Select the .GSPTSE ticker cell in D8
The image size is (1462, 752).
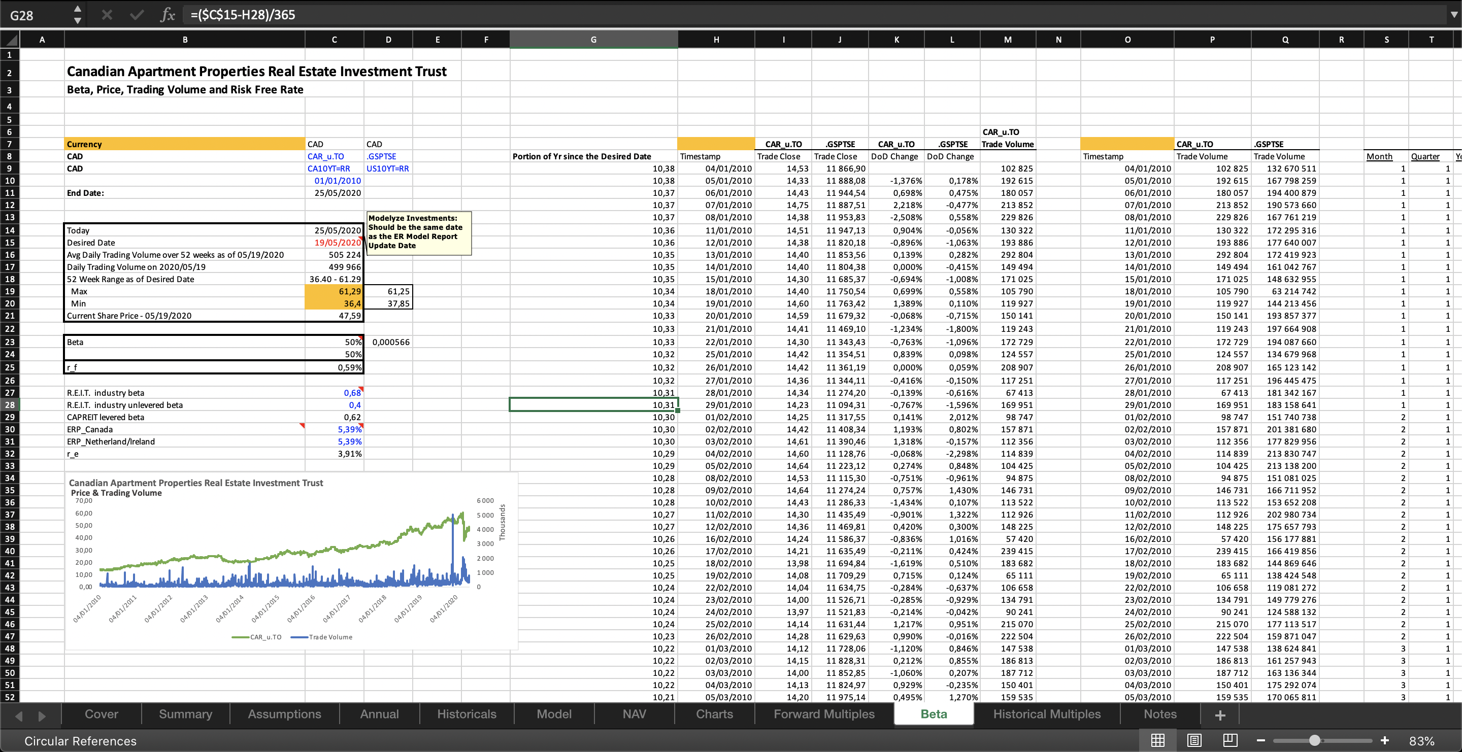tap(388, 156)
